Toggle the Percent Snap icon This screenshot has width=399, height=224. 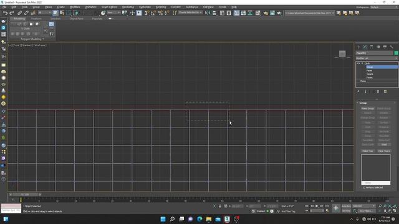click(x=160, y=13)
